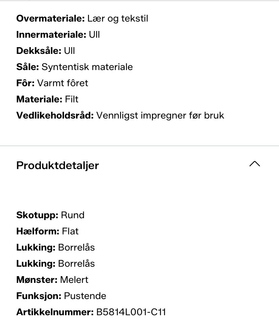Image resolution: width=279 pixels, height=327 pixels.
Task: Select the Såle Syntentisk materiale text
Action: [x=74, y=67]
